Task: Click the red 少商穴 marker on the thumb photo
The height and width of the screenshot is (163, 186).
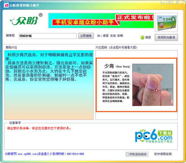Action: (156, 91)
